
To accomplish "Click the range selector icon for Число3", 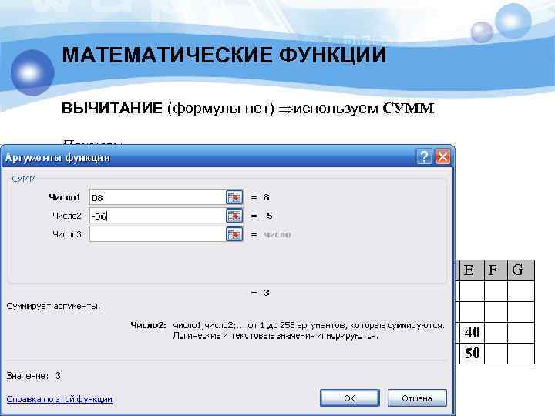I will pos(234,234).
